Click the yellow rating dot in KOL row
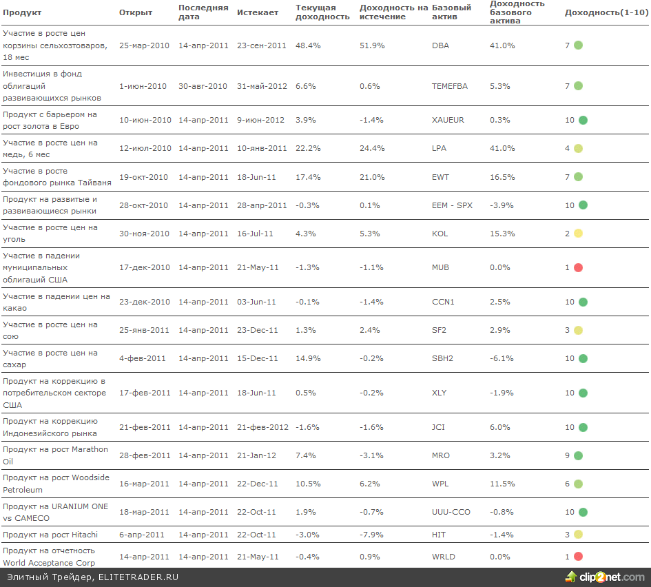Screen dimensions: 651x587 coord(578,234)
